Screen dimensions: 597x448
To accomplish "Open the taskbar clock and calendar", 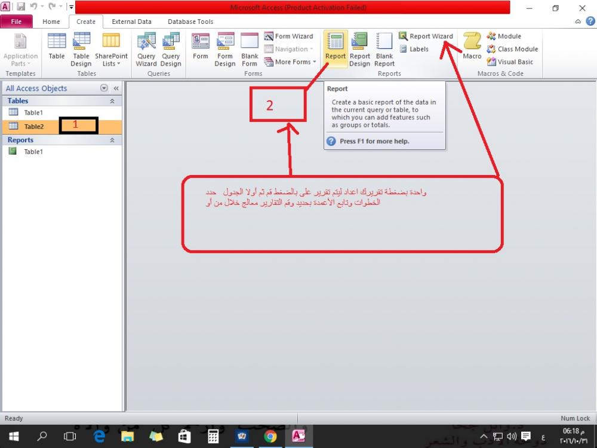I will click(573, 436).
